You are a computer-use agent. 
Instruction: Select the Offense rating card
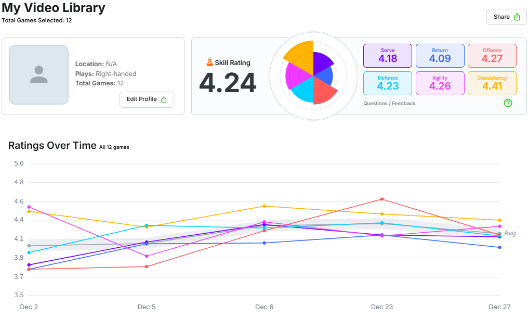coord(492,55)
